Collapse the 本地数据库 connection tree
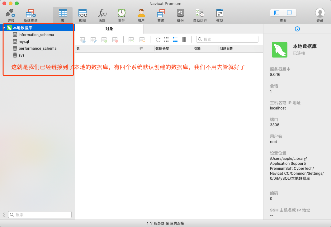 click(4, 28)
